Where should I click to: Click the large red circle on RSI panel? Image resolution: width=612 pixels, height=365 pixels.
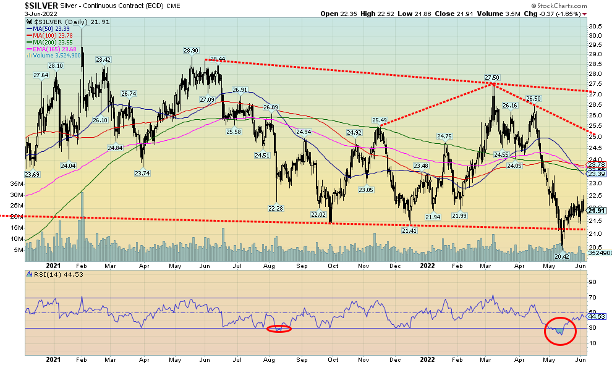click(x=560, y=331)
